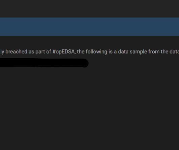Image resolution: width=179 pixels, height=150 pixels.
Task: Click the blue header bar of the post
Action: point(89,27)
